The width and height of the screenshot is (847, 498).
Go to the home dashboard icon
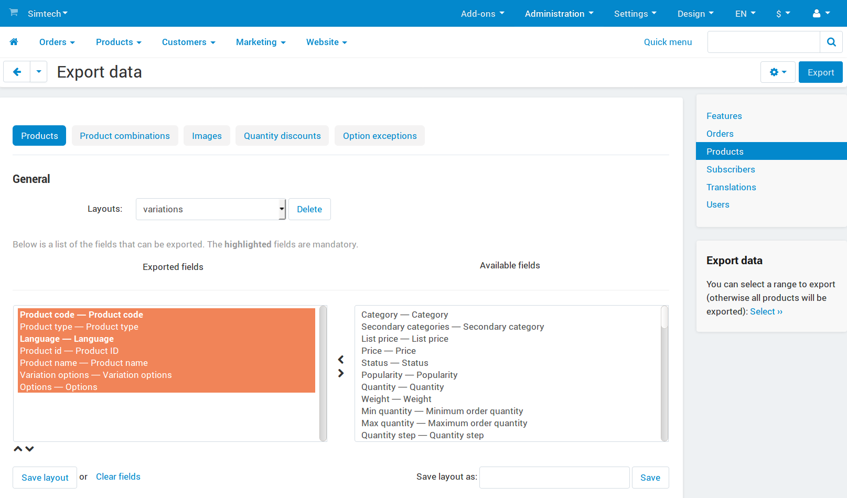point(14,42)
